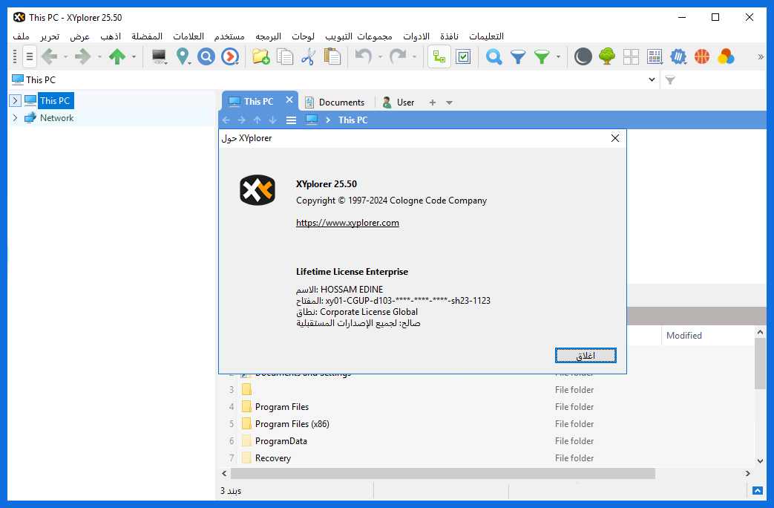Click the blue funnel Visual Filter icon
774x508 pixels.
pyautogui.click(x=518, y=57)
